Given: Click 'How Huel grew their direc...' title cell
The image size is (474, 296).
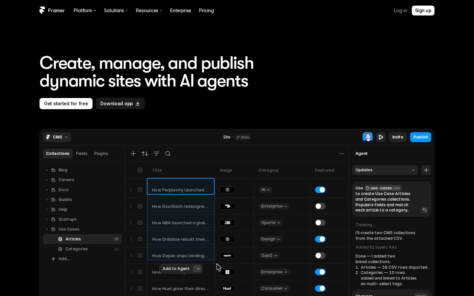Looking at the screenshot, I should click(181, 288).
